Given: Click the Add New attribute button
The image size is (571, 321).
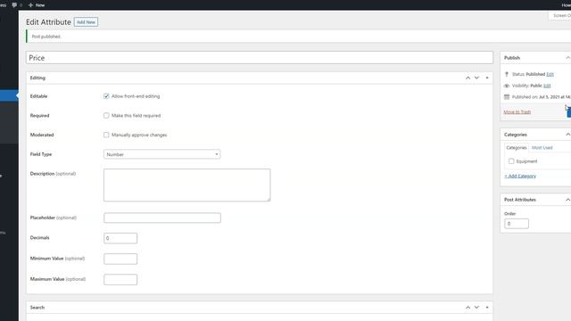Looking at the screenshot, I should [86, 22].
